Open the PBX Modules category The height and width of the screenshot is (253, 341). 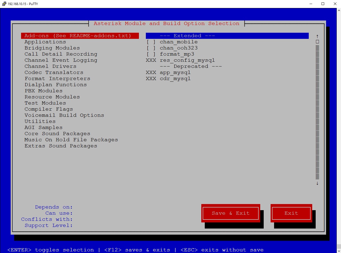pos(43,91)
